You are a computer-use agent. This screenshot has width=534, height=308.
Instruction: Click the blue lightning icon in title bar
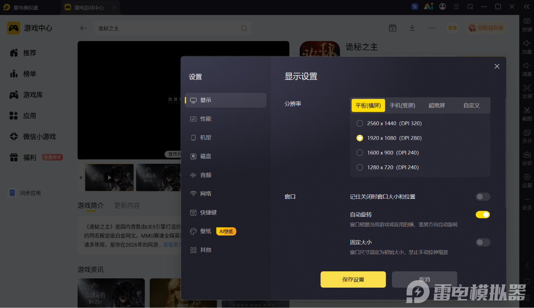click(415, 7)
